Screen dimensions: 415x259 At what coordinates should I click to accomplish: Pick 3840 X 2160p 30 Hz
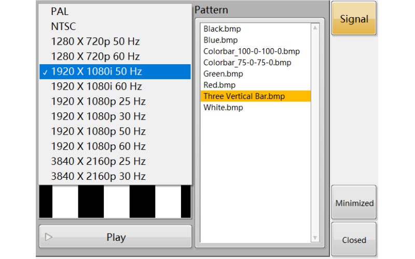tap(115, 176)
